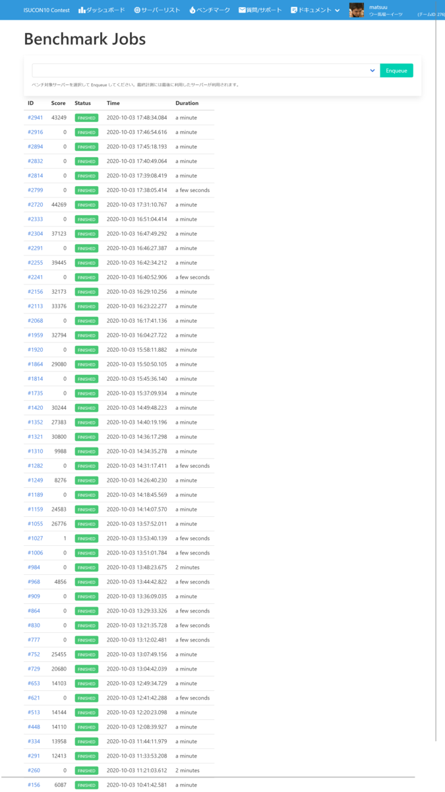Open job #334 link
Image resolution: width=445 pixels, height=792 pixels.
click(x=34, y=742)
